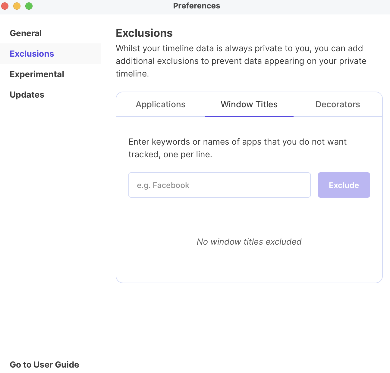Viewport: 390px width, 373px height.
Task: Click the keyword input field with Facebook placeholder
Action: point(219,185)
